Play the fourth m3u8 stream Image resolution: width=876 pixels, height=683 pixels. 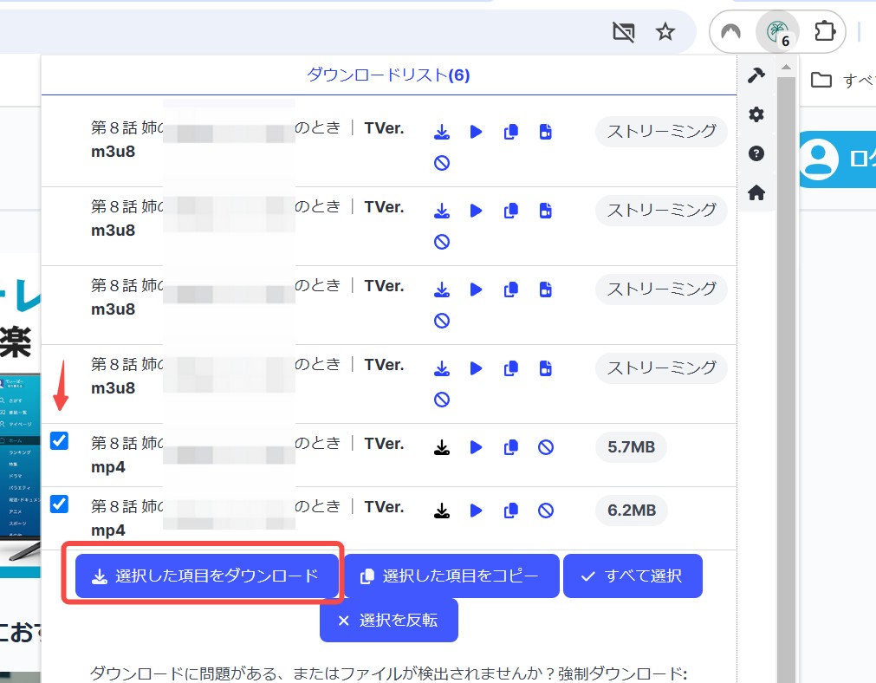pos(476,368)
